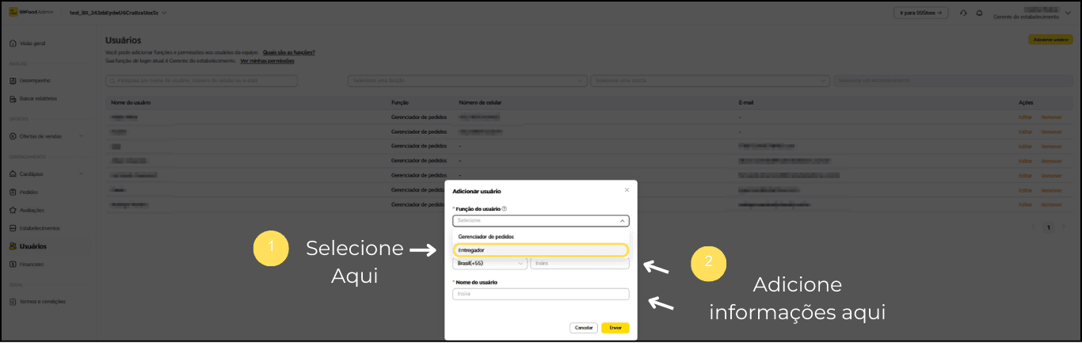Click the notification bell icon
The height and width of the screenshot is (343, 1082).
979,13
